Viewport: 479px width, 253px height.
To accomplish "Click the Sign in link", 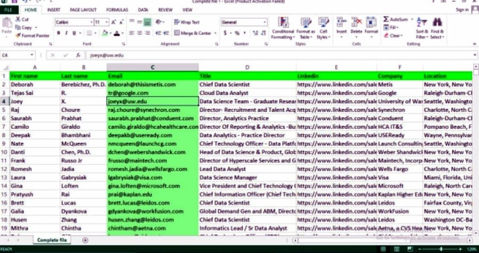I will tap(462, 10).
